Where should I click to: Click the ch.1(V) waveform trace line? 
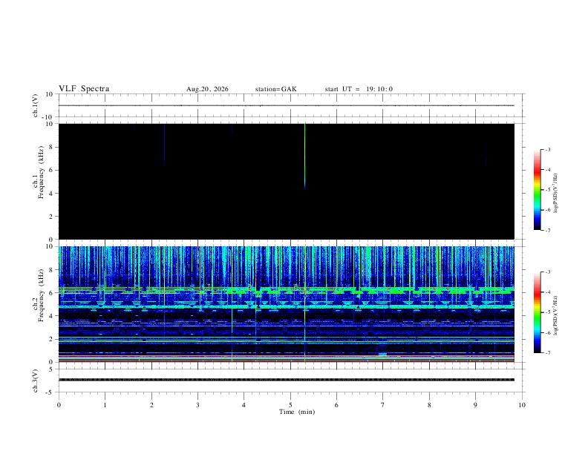287,105
